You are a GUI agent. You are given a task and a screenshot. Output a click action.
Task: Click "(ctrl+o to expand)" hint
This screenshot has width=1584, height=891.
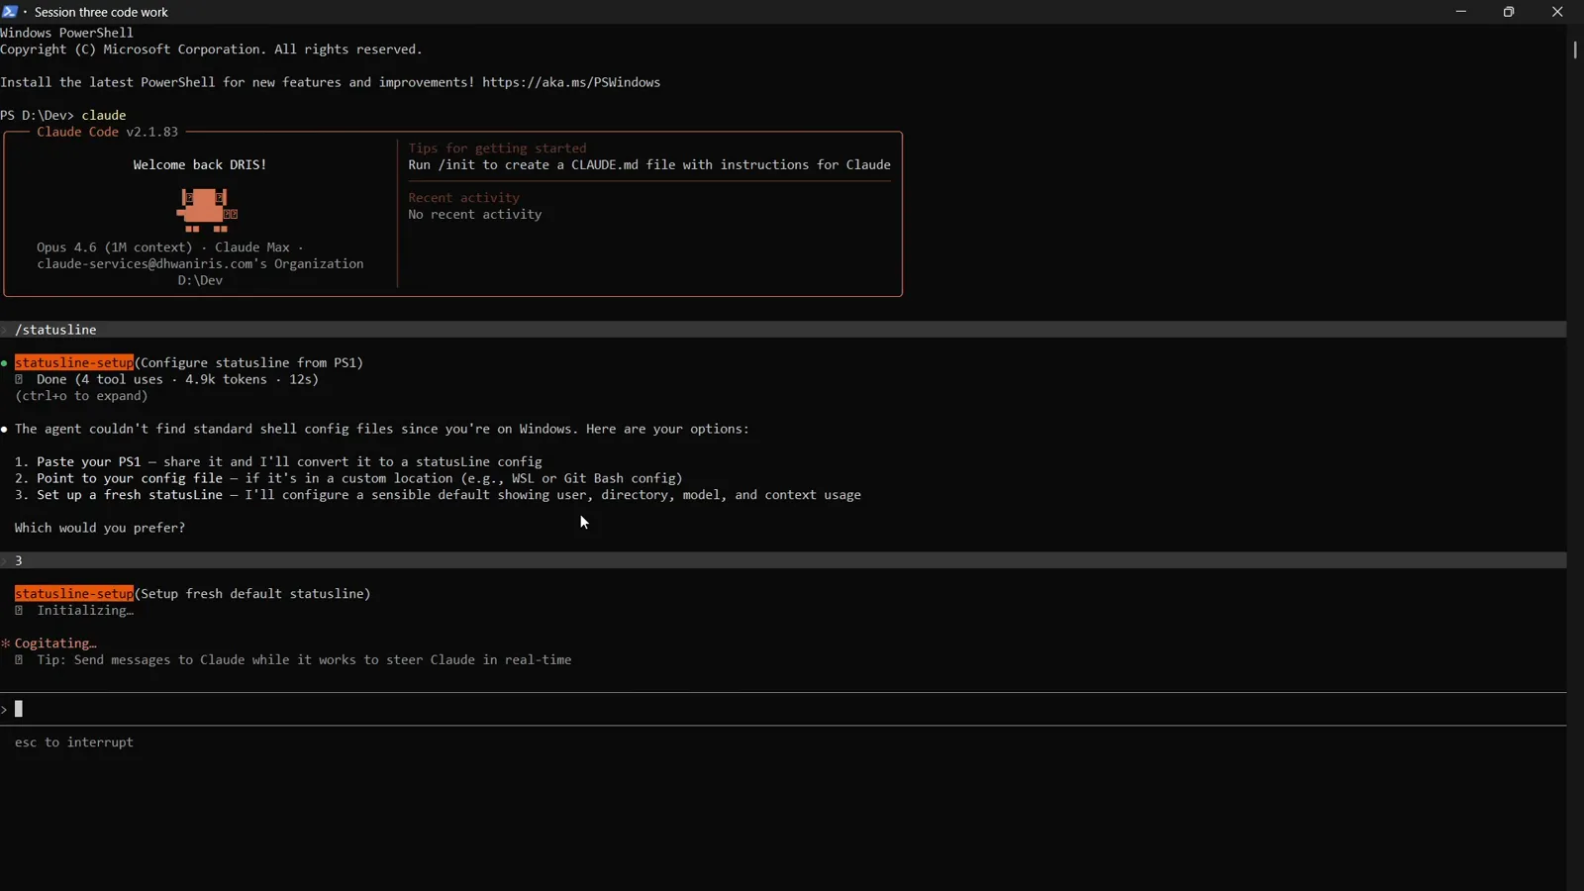coord(81,396)
